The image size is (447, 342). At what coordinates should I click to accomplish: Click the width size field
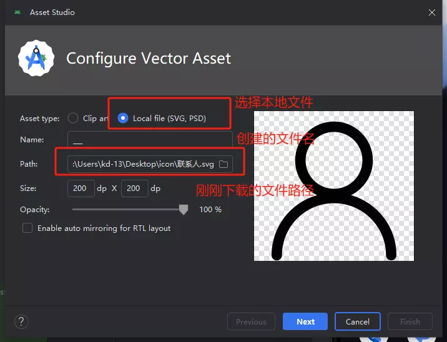pos(81,188)
